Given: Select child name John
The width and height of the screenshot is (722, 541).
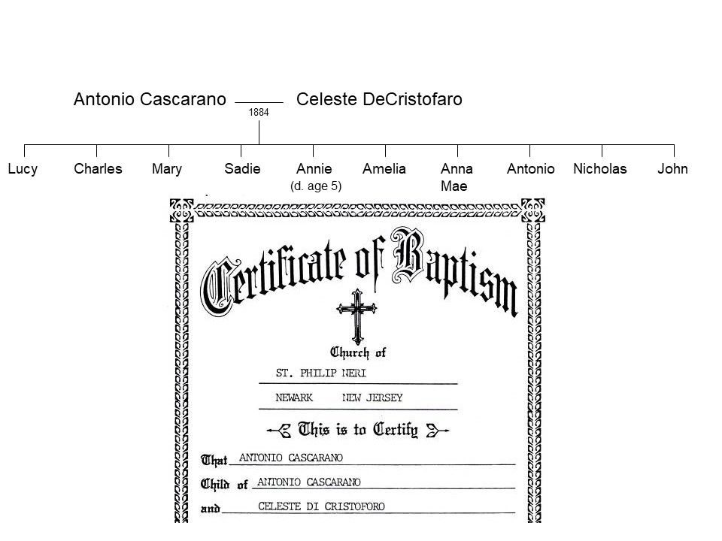Looking at the screenshot, I should pyautogui.click(x=672, y=169).
